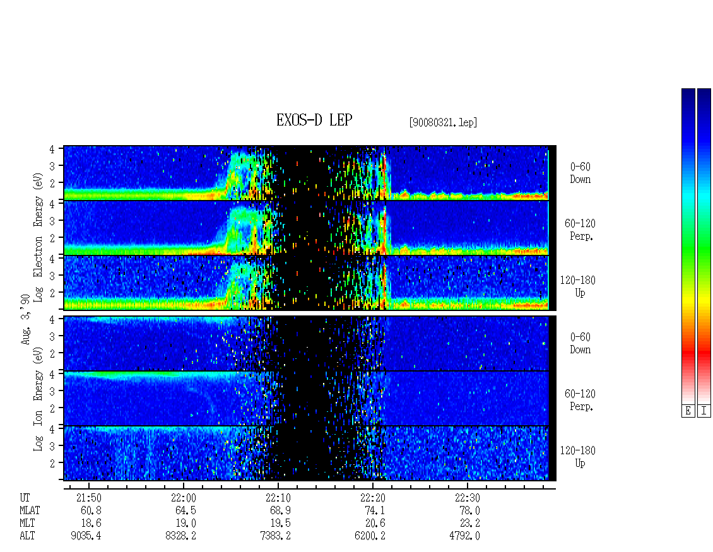Click the boxed "I" label under the color bar
Screen dimensions: 713x552
[704, 411]
